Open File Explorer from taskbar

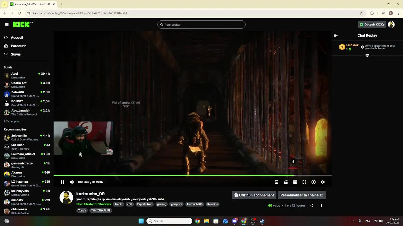pyautogui.click(x=207, y=221)
